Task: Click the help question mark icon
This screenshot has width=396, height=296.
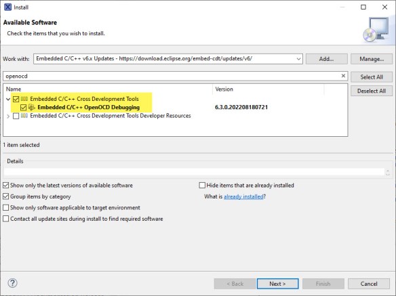Action: tap(12, 283)
